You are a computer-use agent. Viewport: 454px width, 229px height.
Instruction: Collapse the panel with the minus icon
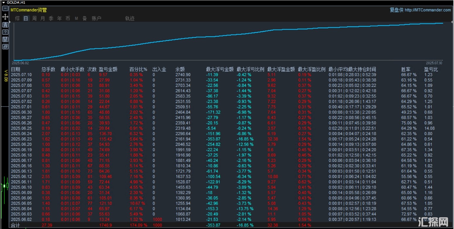click(x=5, y=9)
